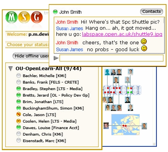Open the Contacts button in chat window
Image resolution: width=168 pixels, height=152 pixels.
click(x=152, y=12)
